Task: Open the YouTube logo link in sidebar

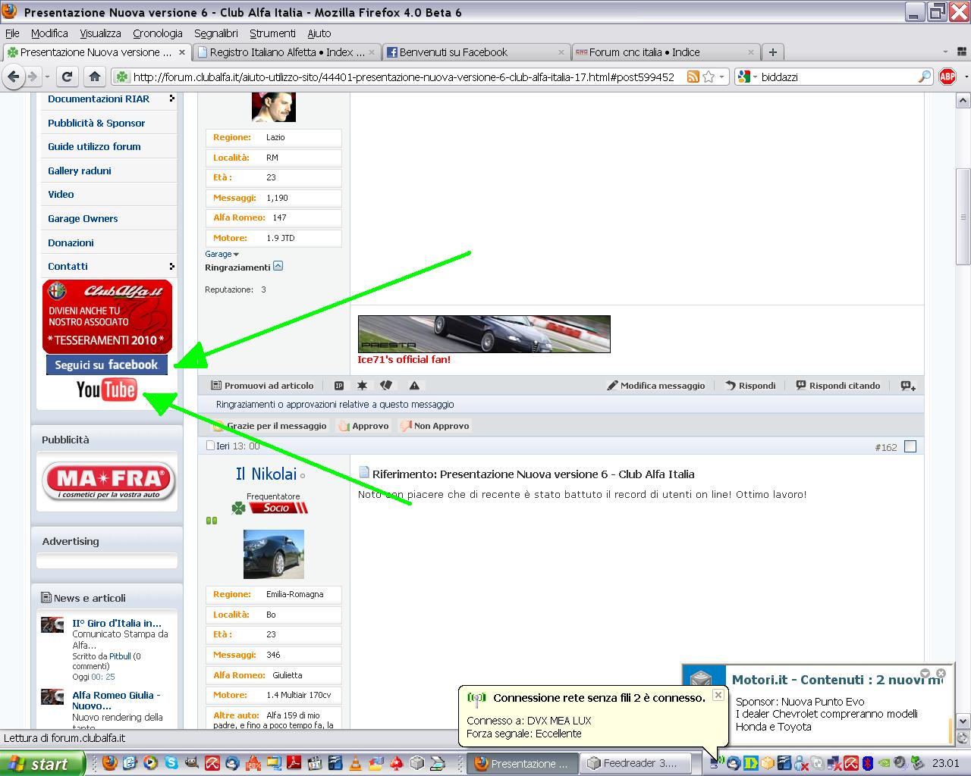Action: pos(106,390)
